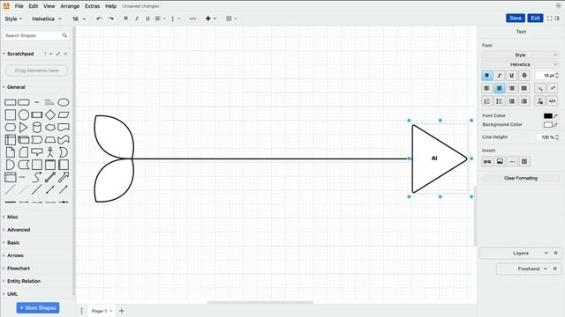Apply subscript formatting
Image resolution: width=565 pixels, height=317 pixels.
(540, 88)
